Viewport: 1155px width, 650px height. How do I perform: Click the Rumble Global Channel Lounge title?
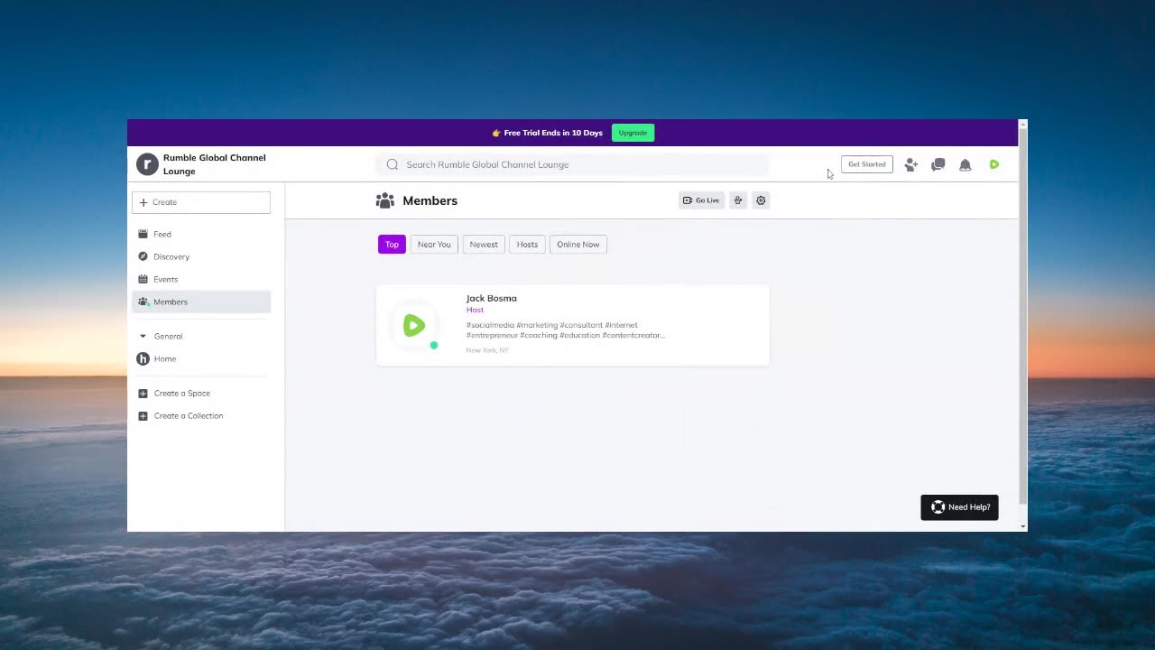(215, 164)
